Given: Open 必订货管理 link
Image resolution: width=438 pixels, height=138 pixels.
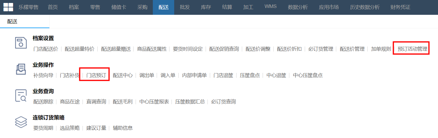Looking at the screenshot, I should (321, 49).
